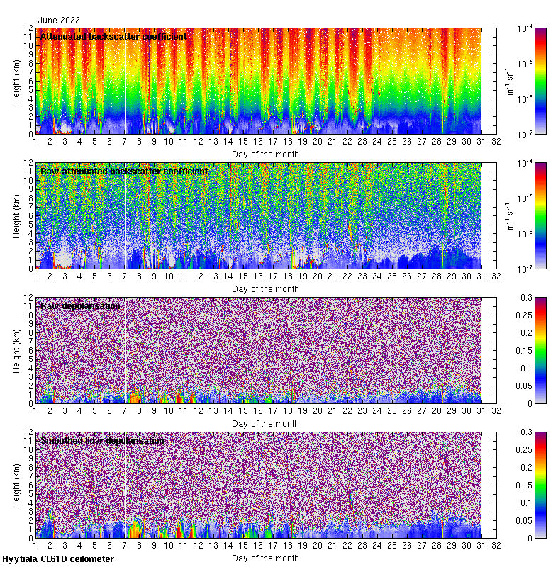Select the "Raw attenuated backscatter coefficient" panel title
This screenshot has width=553, height=567.
click(124, 172)
